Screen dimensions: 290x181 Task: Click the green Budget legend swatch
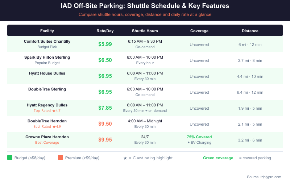10,158
